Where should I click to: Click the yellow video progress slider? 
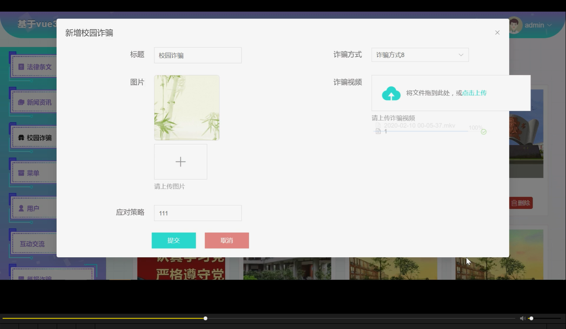(x=205, y=318)
